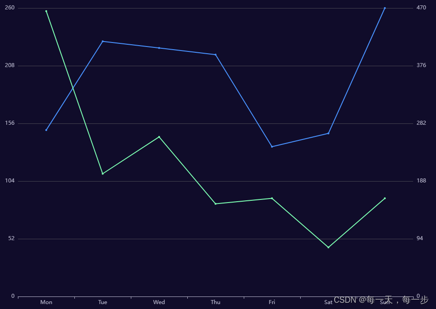Click the 260 label on the left axis
This screenshot has width=436, height=309.
(9, 7)
